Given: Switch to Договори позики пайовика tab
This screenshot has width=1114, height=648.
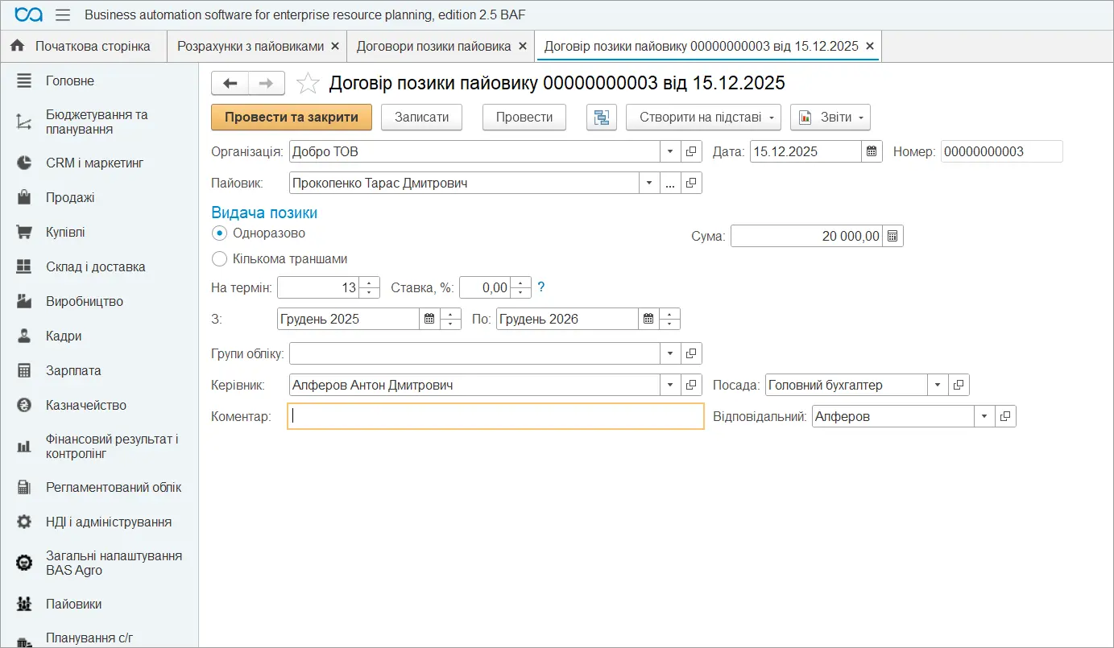Looking at the screenshot, I should click(x=433, y=47).
